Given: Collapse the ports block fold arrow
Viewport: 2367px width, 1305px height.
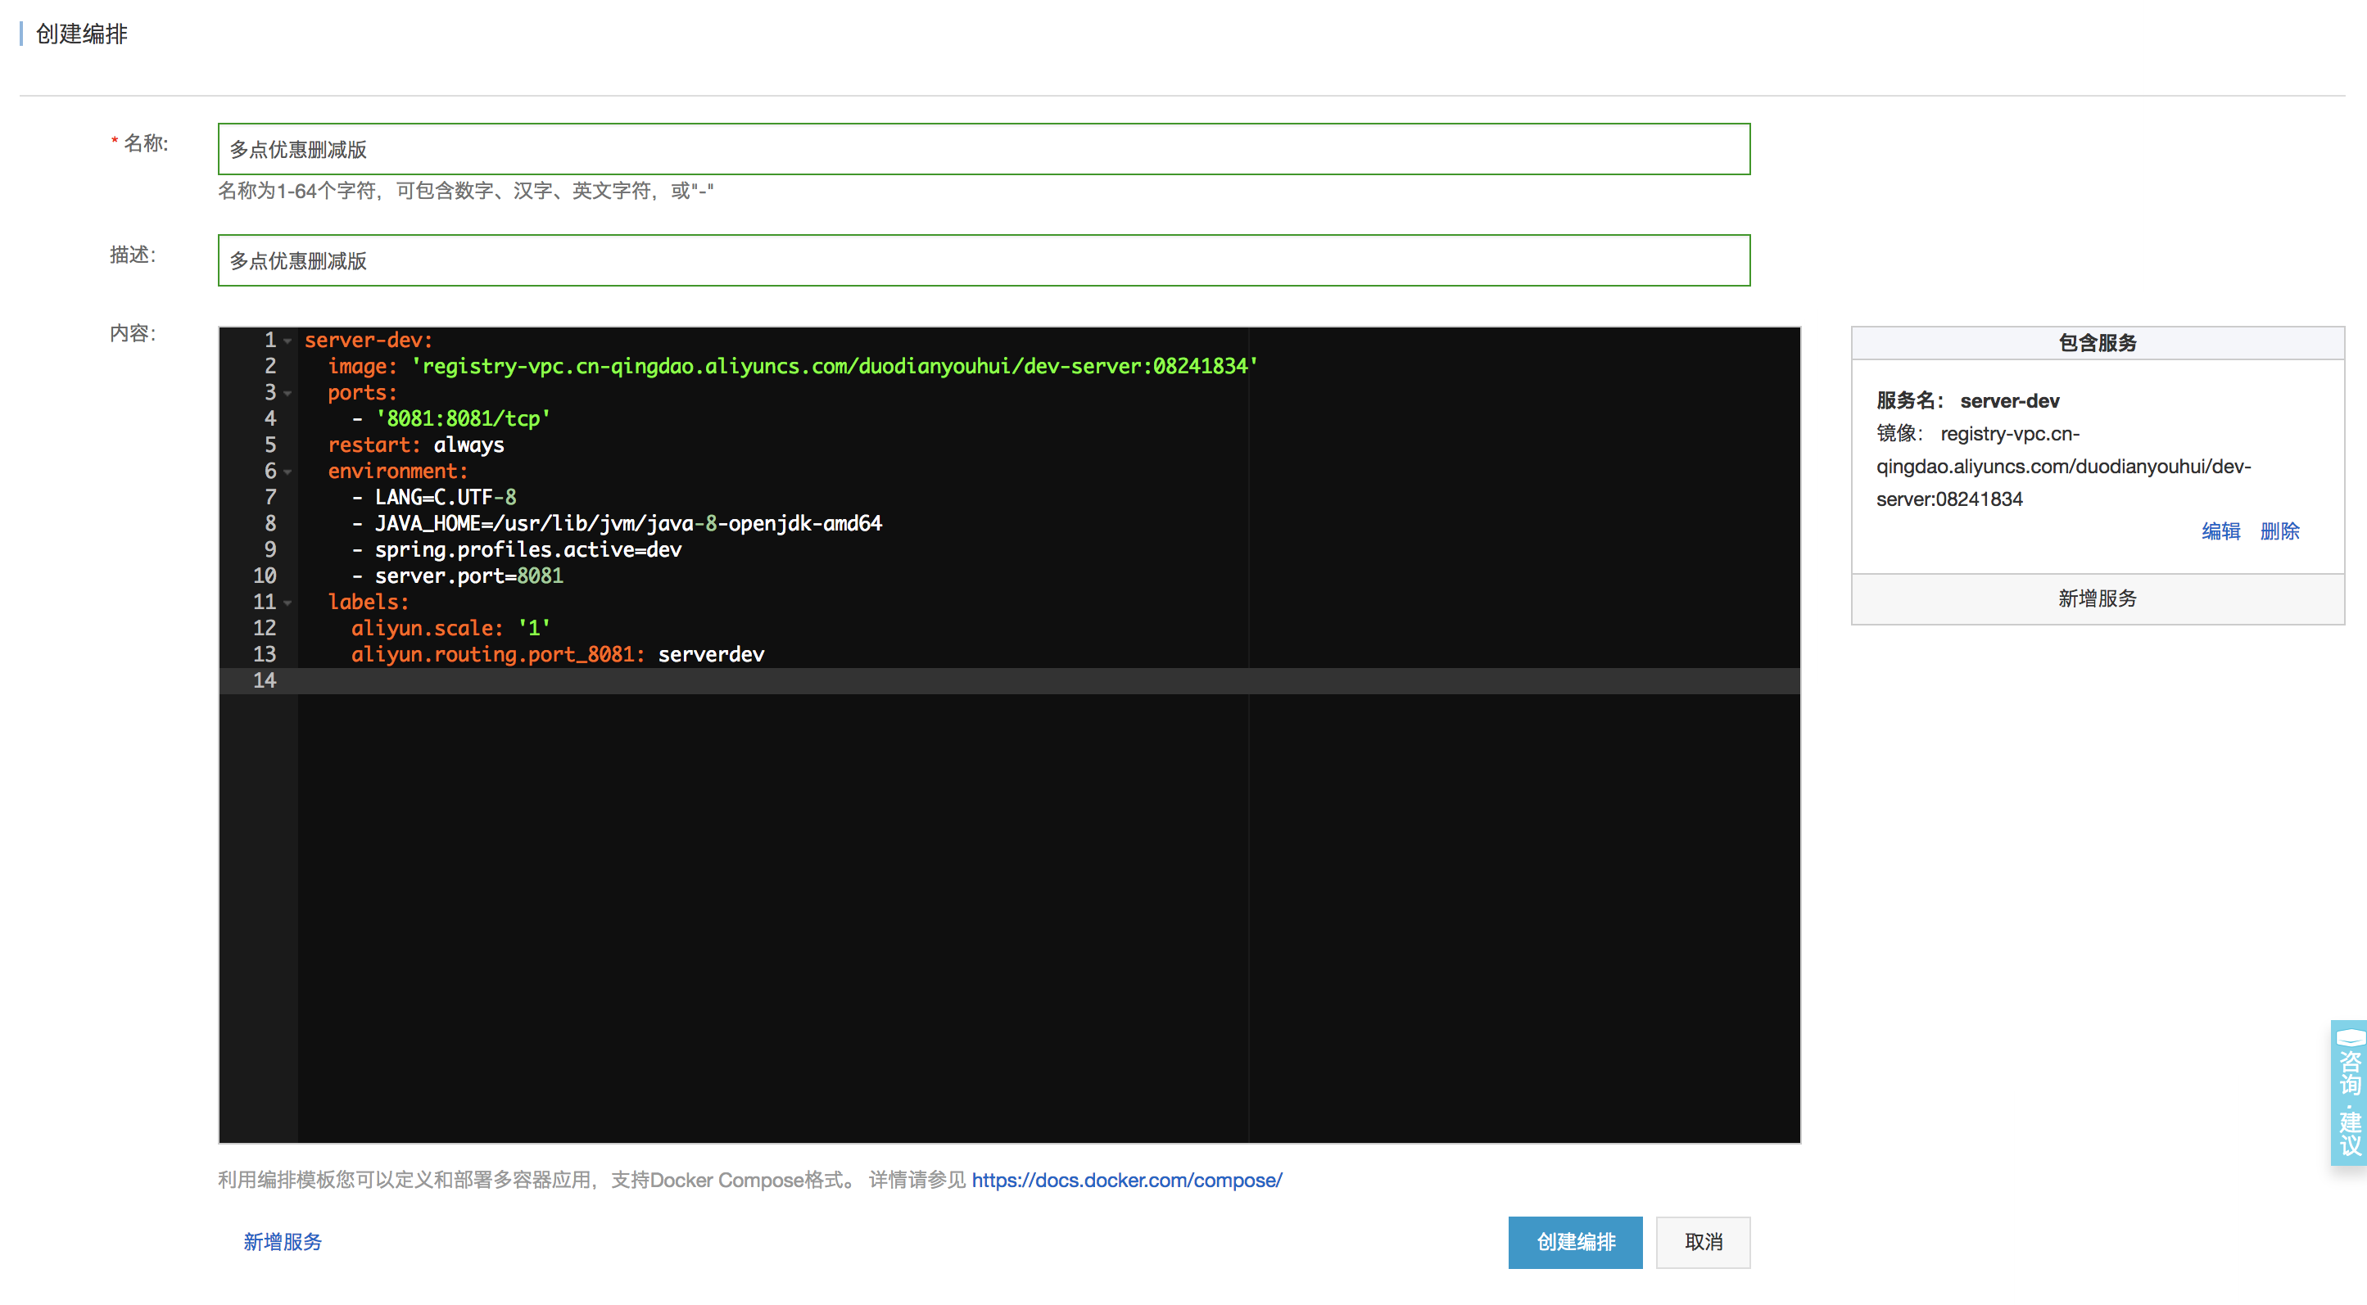Looking at the screenshot, I should 287,393.
